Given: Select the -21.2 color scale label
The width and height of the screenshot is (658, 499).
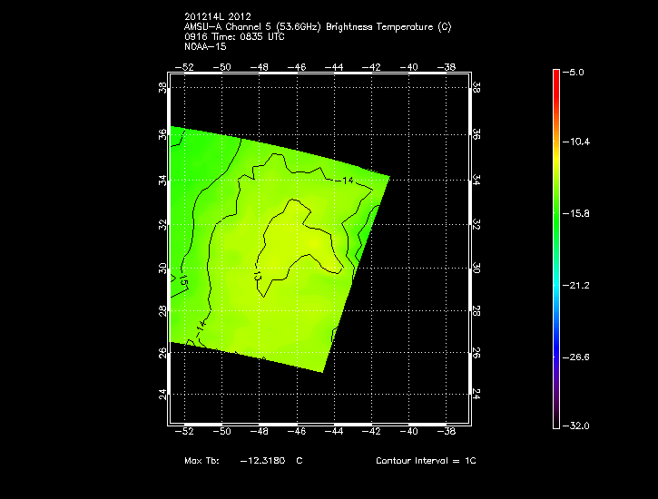Looking at the screenshot, I should click(577, 285).
